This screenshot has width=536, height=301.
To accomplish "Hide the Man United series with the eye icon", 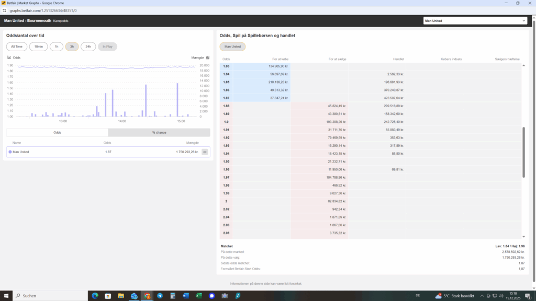I will pyautogui.click(x=205, y=152).
